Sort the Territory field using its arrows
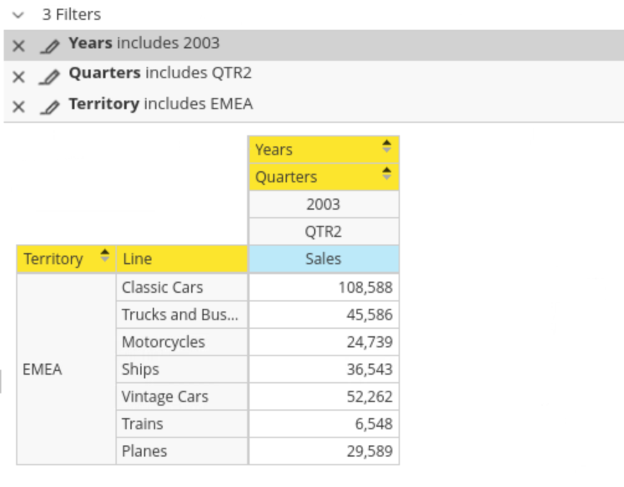The height and width of the screenshot is (487, 624). pyautogui.click(x=105, y=256)
